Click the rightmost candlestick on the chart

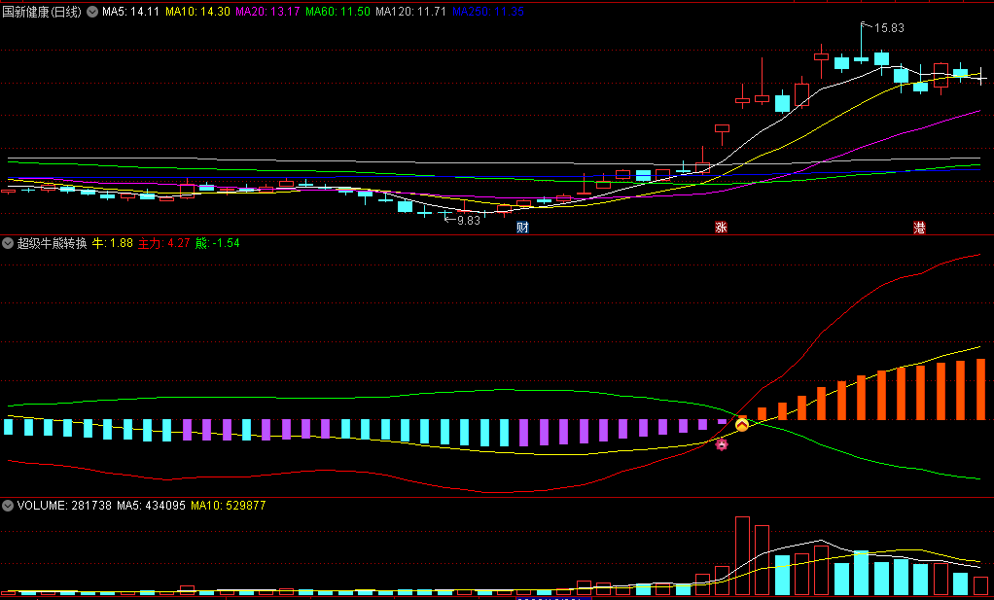tap(981, 76)
